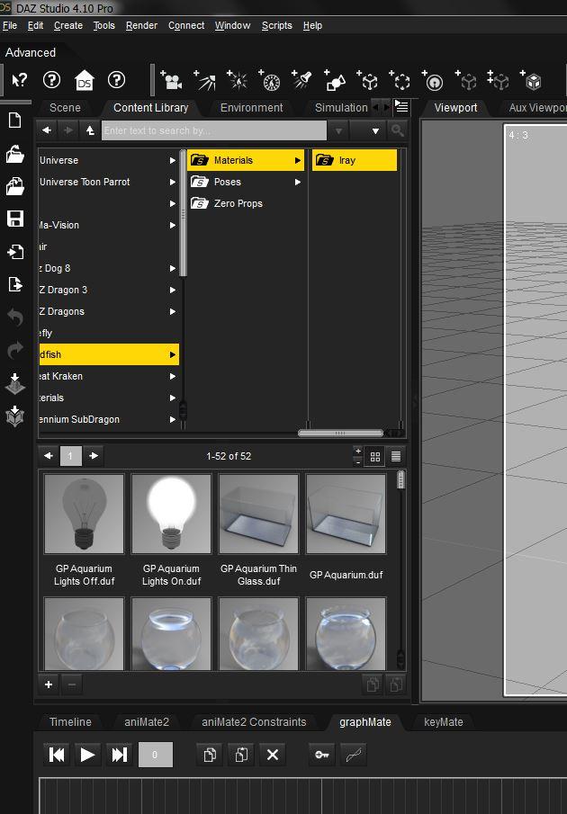This screenshot has height=814, width=567.
Task: Expand the Millennium SubDragon folder
Action: [173, 419]
